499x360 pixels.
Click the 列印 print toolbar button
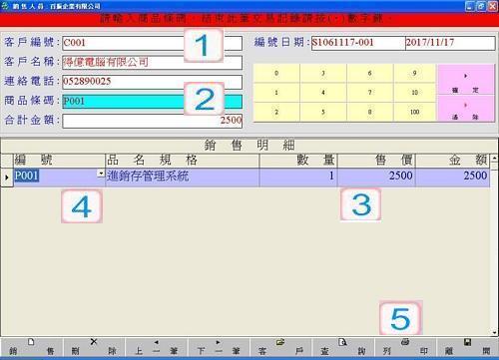[x=405, y=347]
